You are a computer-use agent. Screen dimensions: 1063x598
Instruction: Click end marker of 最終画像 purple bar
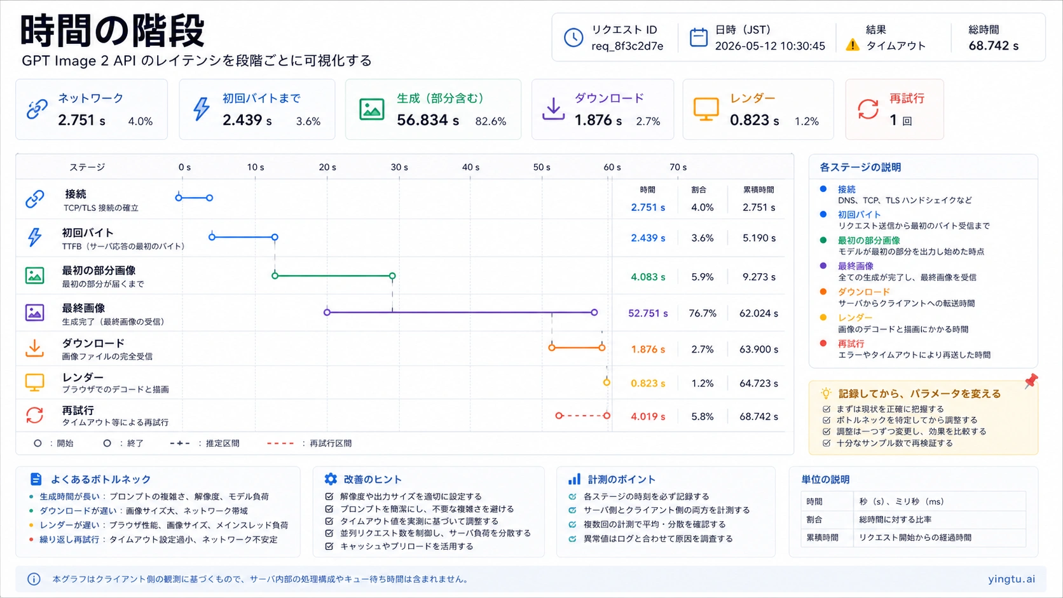click(594, 312)
